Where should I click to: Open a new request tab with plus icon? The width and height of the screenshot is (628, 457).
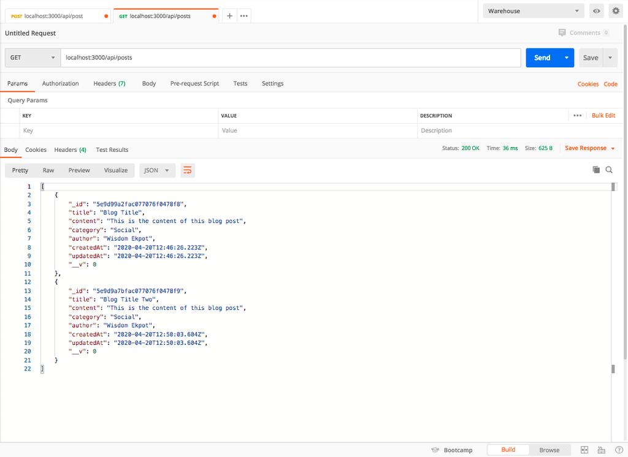[230, 16]
